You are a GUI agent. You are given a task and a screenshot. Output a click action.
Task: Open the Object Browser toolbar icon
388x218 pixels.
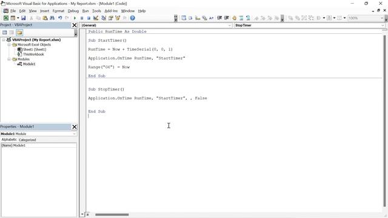pyautogui.click(x=118, y=18)
